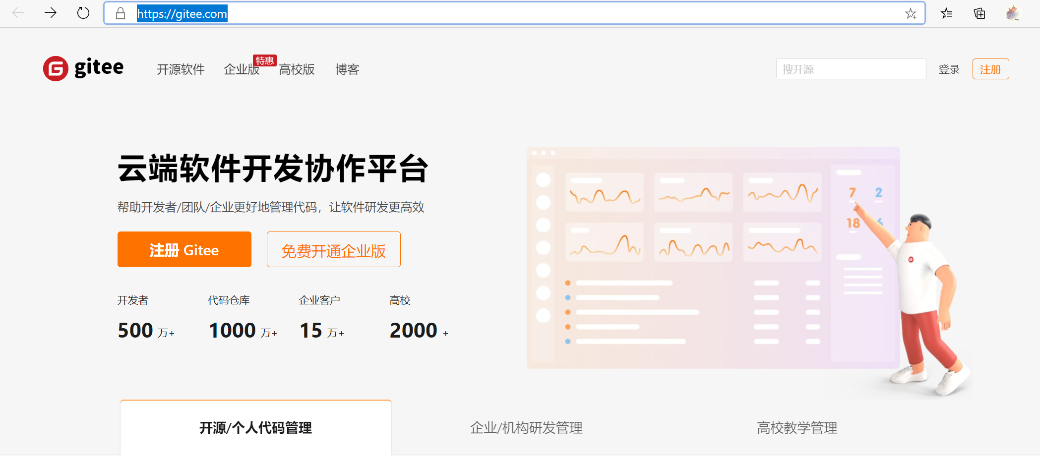Image resolution: width=1040 pixels, height=462 pixels.
Task: Click the 开发者 label
Action: coord(133,300)
